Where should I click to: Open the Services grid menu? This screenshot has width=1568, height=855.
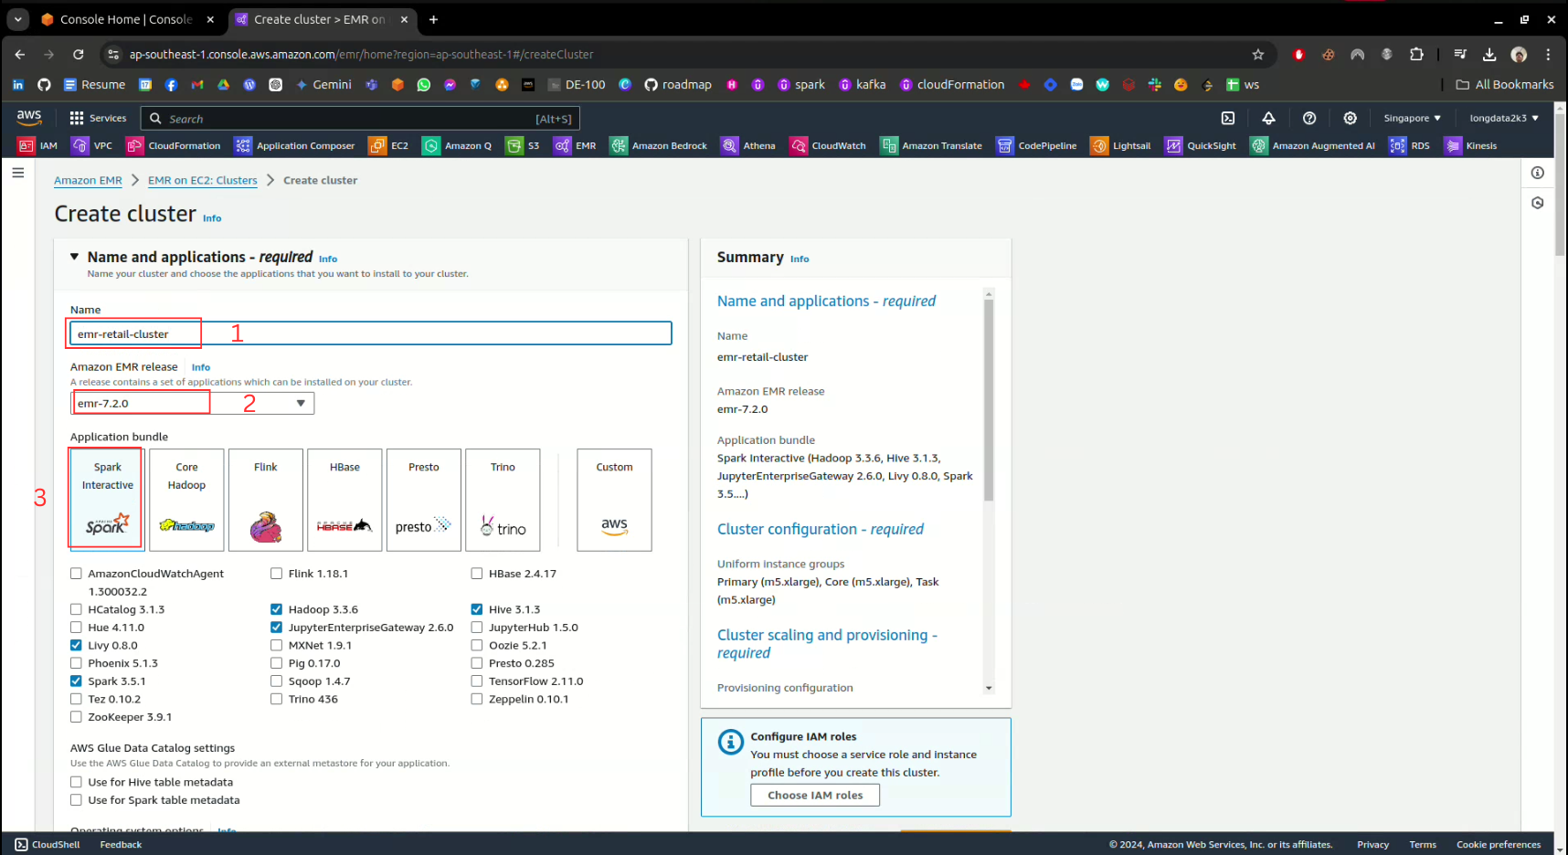tap(98, 118)
